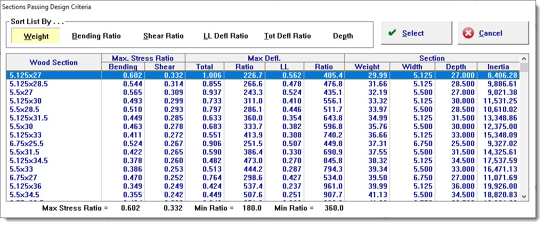Click the Inertia column header
The image size is (544, 226).
pos(499,67)
